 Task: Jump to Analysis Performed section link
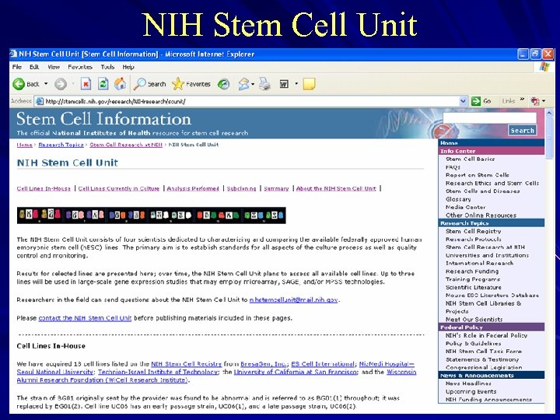(193, 188)
